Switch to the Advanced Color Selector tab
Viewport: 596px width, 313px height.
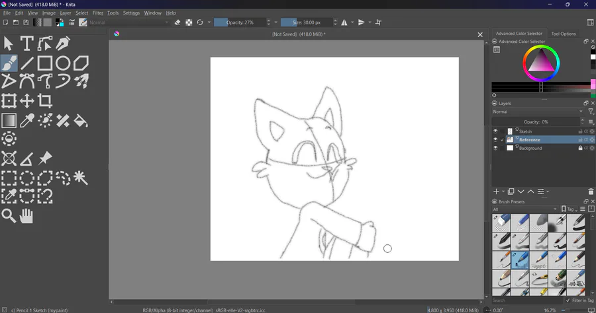pos(519,33)
